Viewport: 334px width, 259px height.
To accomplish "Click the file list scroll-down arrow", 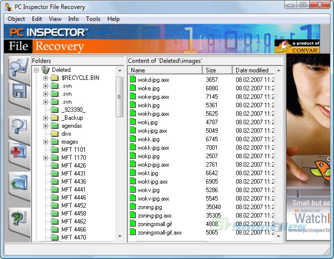I will pyautogui.click(x=279, y=236).
